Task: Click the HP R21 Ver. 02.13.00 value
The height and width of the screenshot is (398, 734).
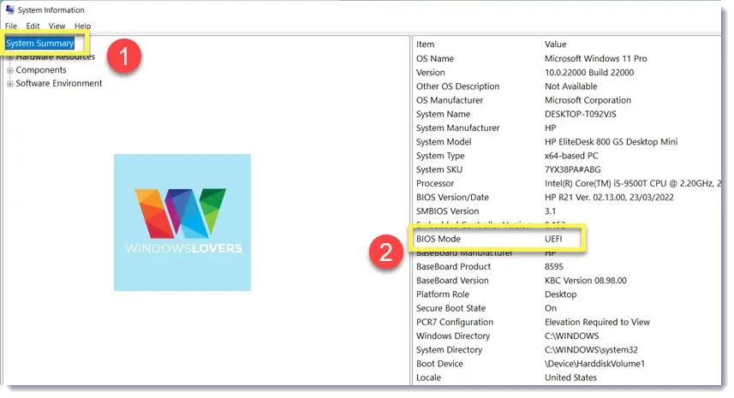Action: pyautogui.click(x=609, y=198)
